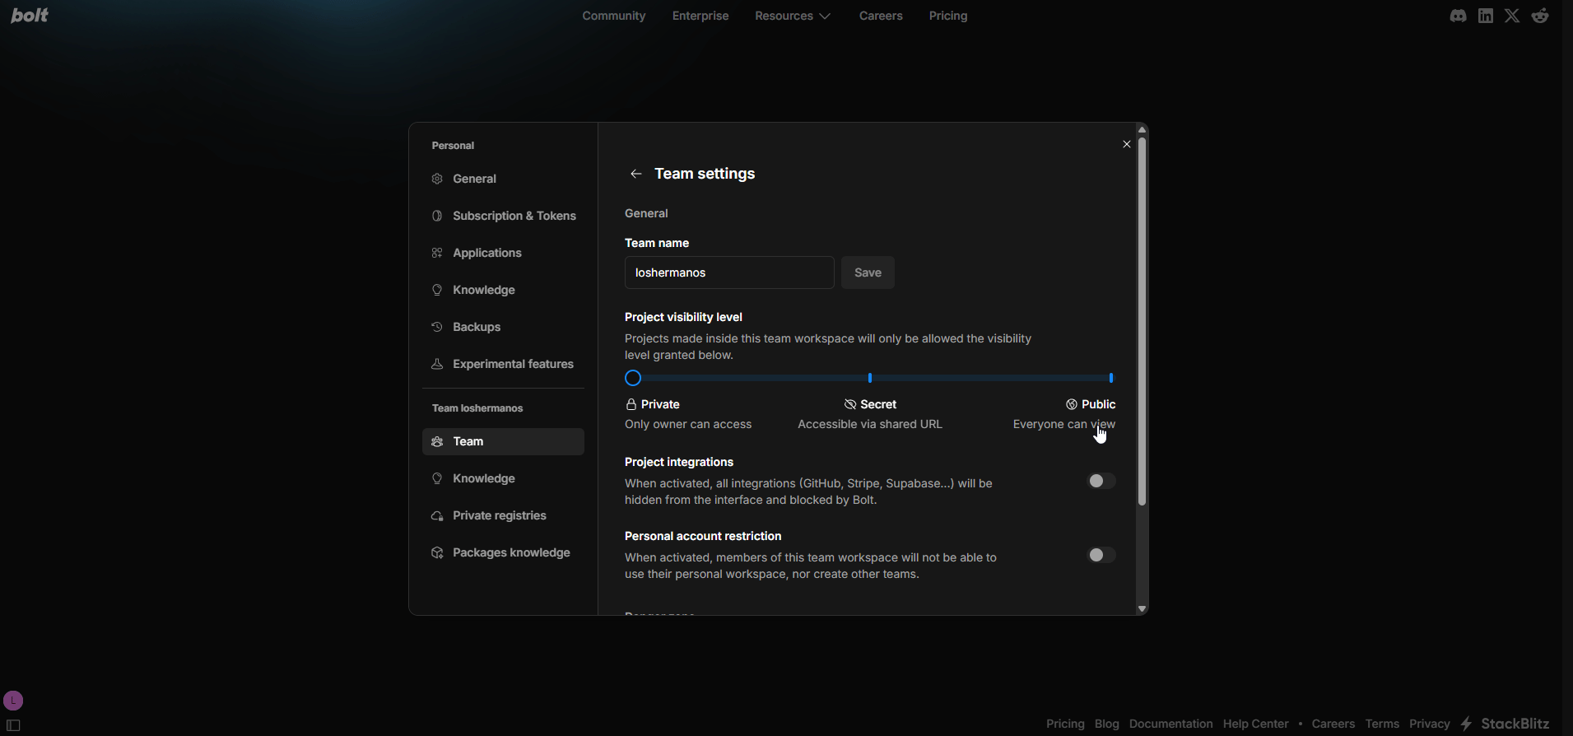Open the Privacy footer link
Image resolution: width=1573 pixels, height=736 pixels.
pos(1430,724)
